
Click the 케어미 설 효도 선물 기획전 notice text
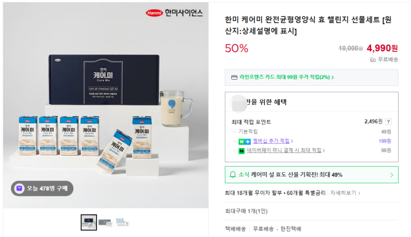tap(297, 175)
